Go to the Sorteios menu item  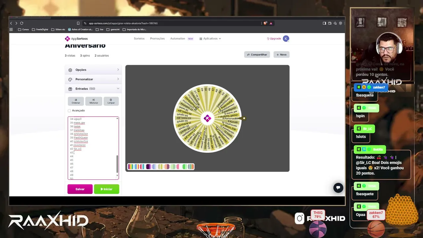click(139, 39)
